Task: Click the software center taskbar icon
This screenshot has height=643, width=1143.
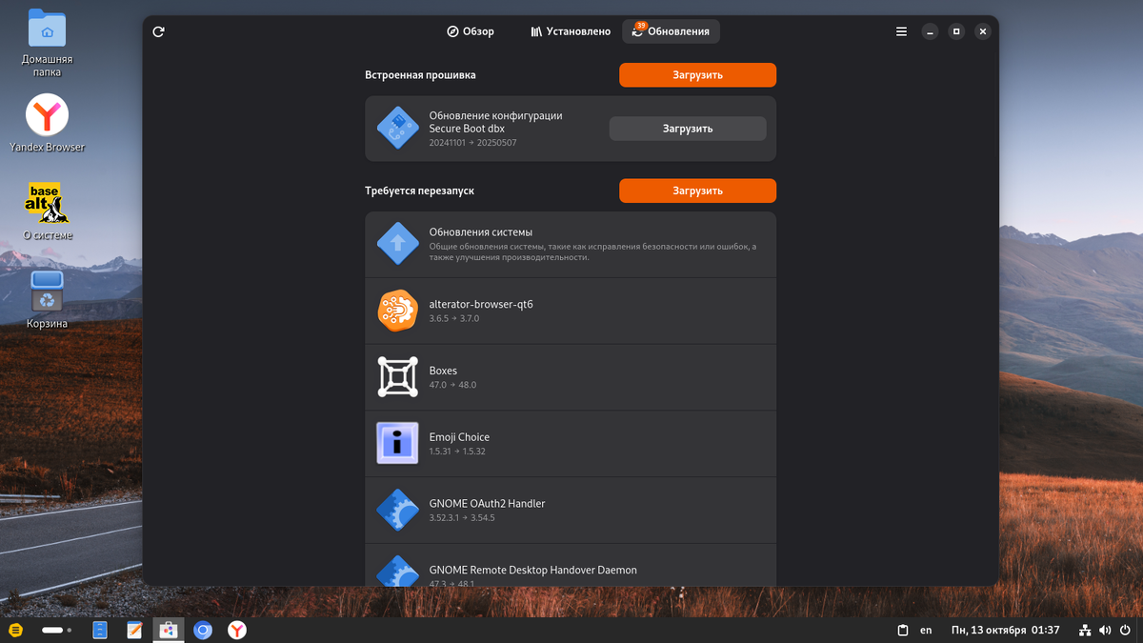Action: tap(168, 631)
